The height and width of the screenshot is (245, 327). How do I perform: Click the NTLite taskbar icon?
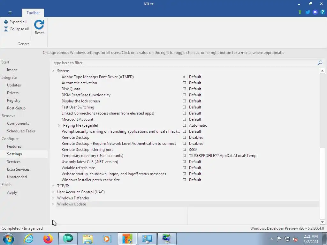pos(127,239)
